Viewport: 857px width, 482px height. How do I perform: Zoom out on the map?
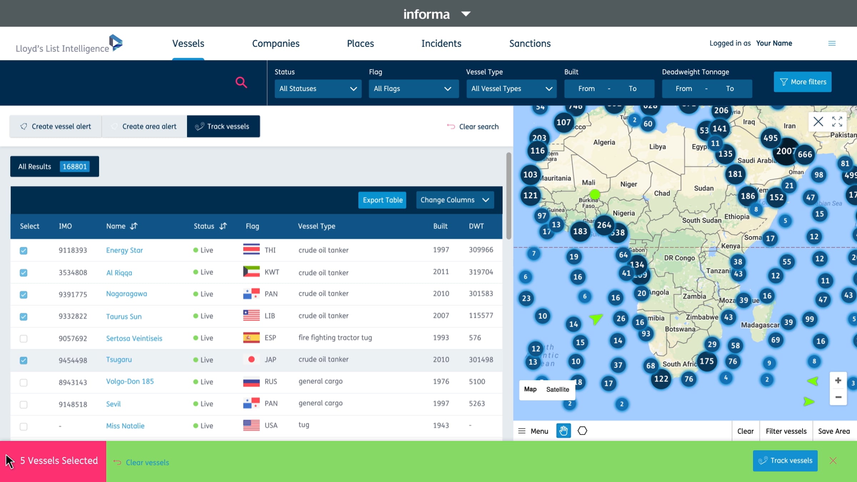tap(838, 397)
